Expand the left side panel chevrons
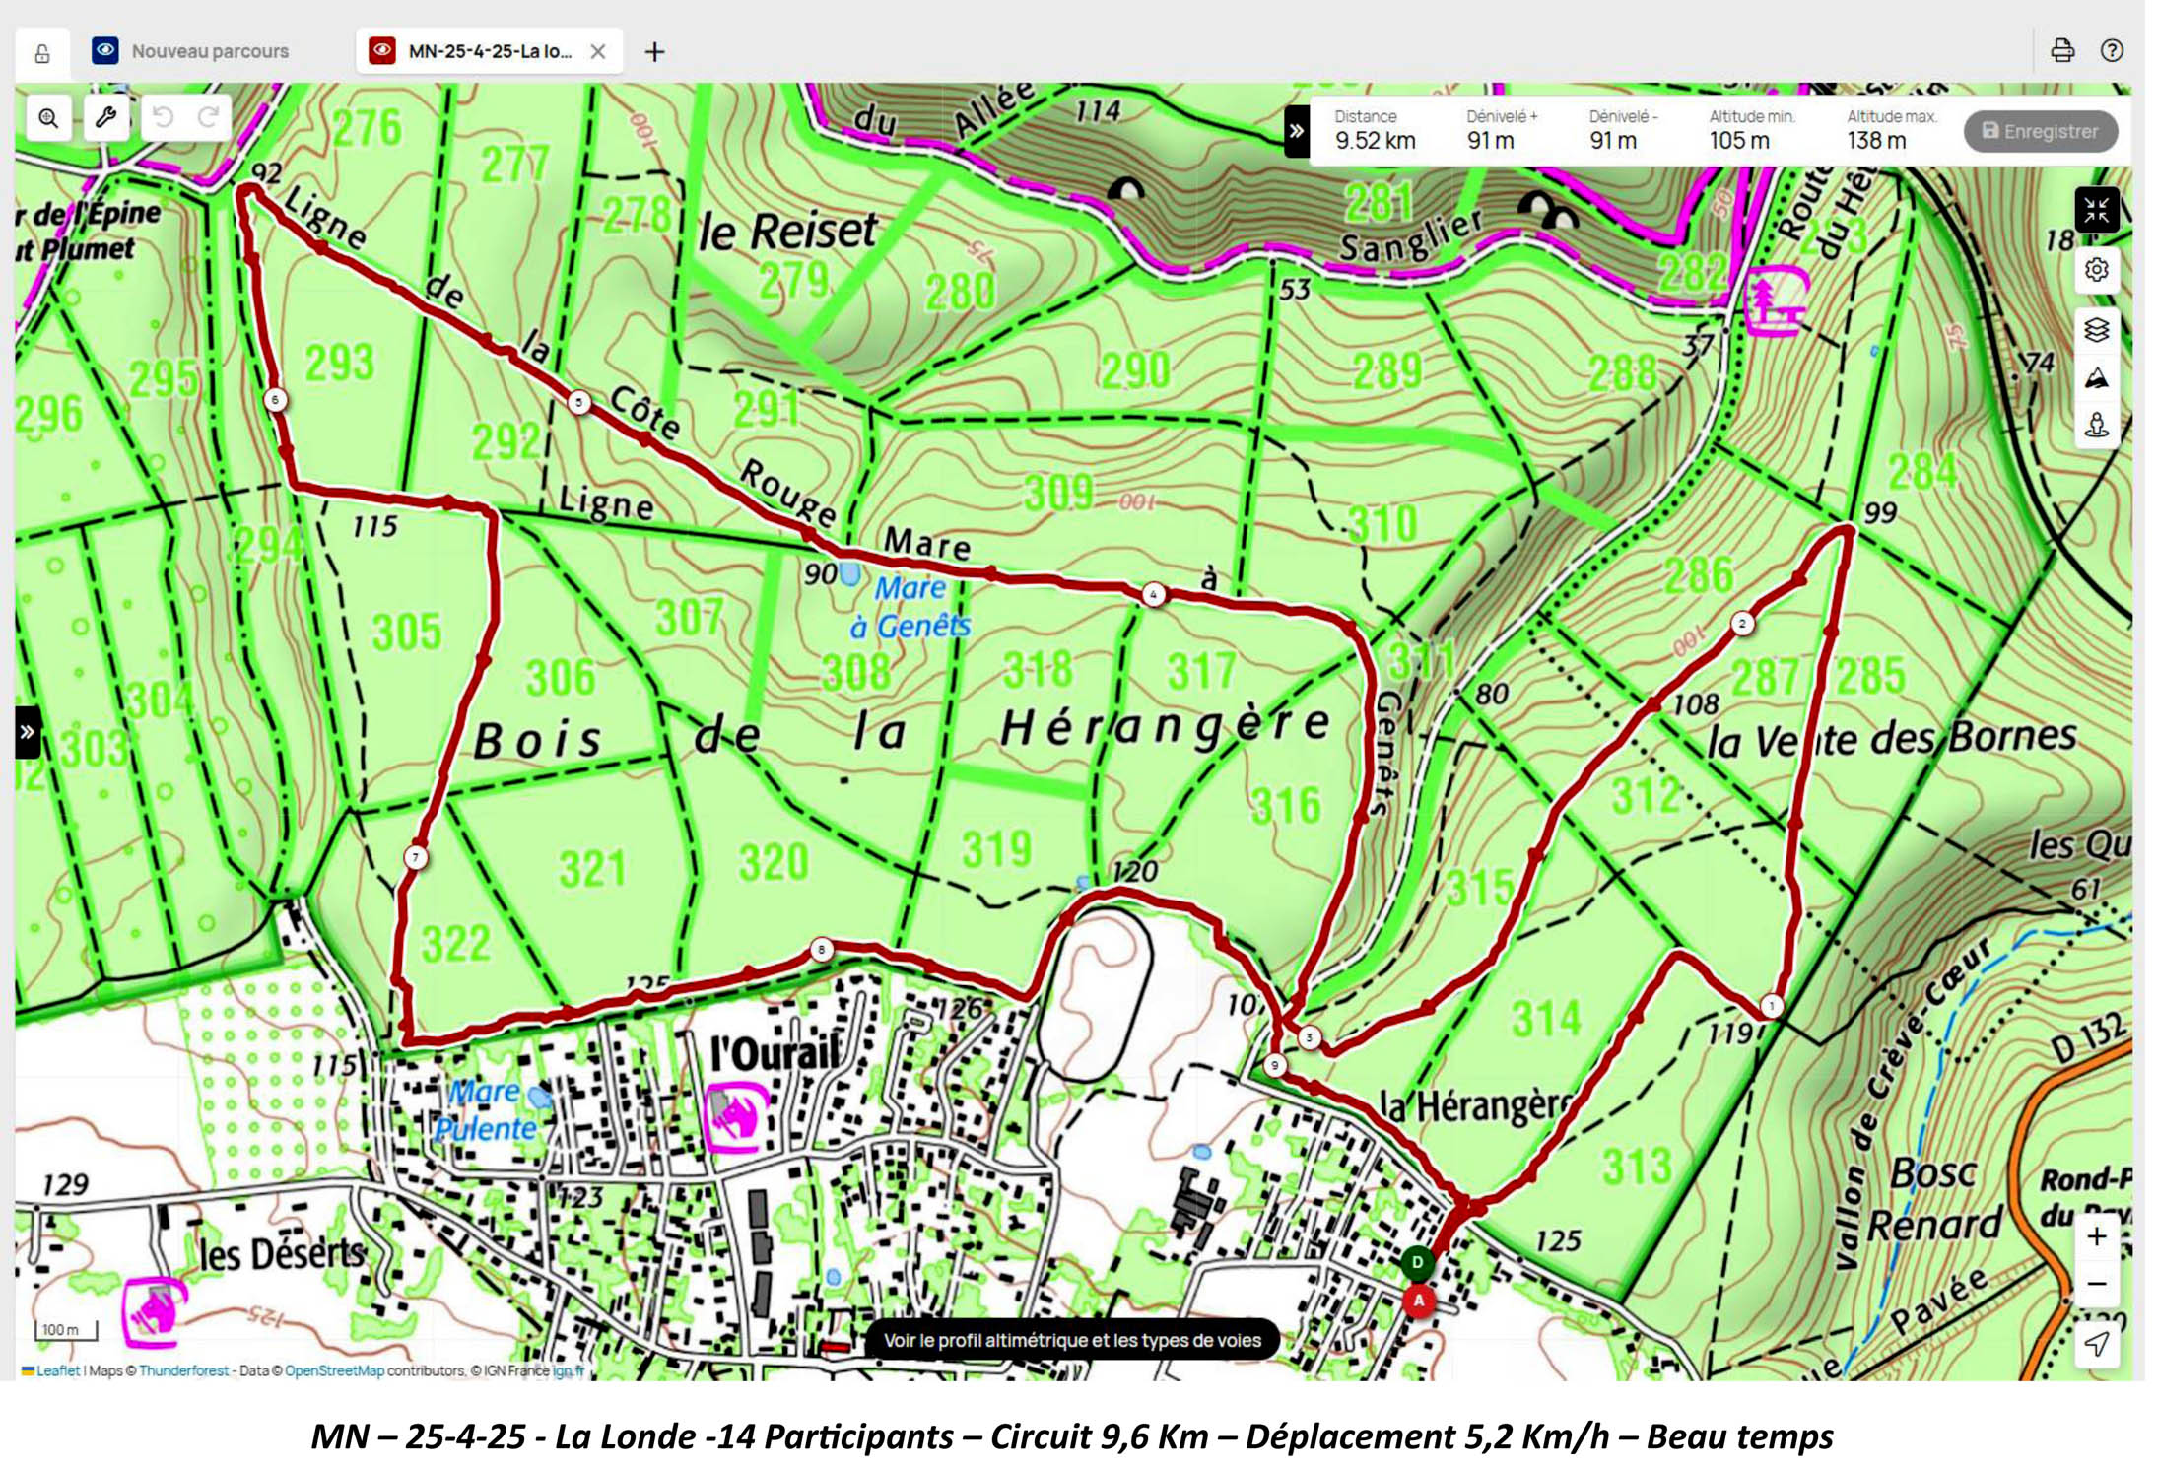This screenshot has width=2157, height=1468. 28,731
